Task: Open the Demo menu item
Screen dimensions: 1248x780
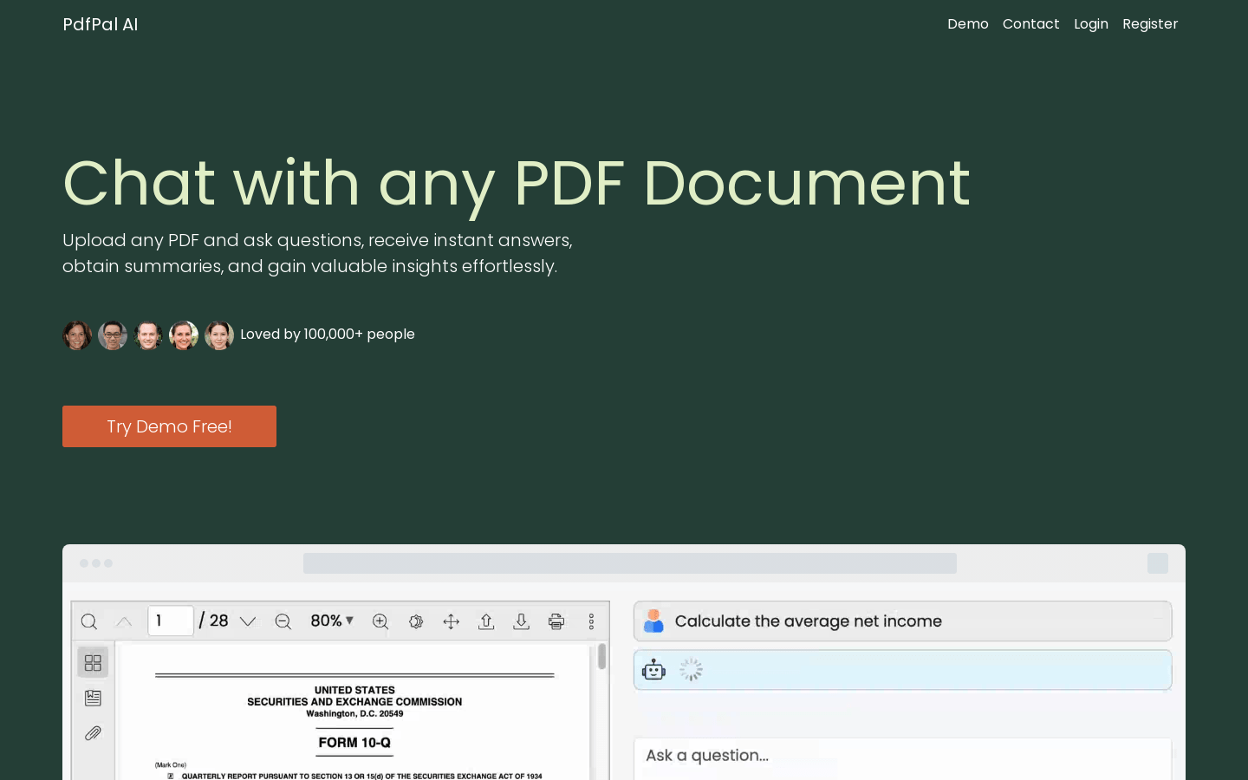Action: (x=968, y=24)
